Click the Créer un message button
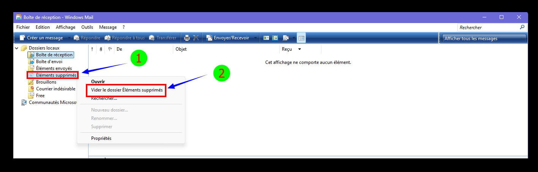This screenshot has height=172, width=538. 41,38
